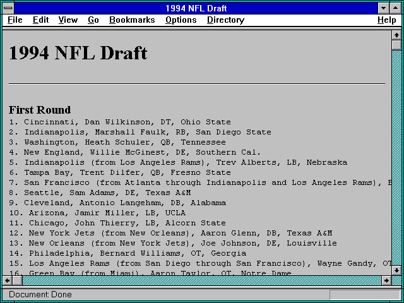404x303 pixels.
Task: Click the 'Document: Done' status text
Action: pyautogui.click(x=40, y=295)
